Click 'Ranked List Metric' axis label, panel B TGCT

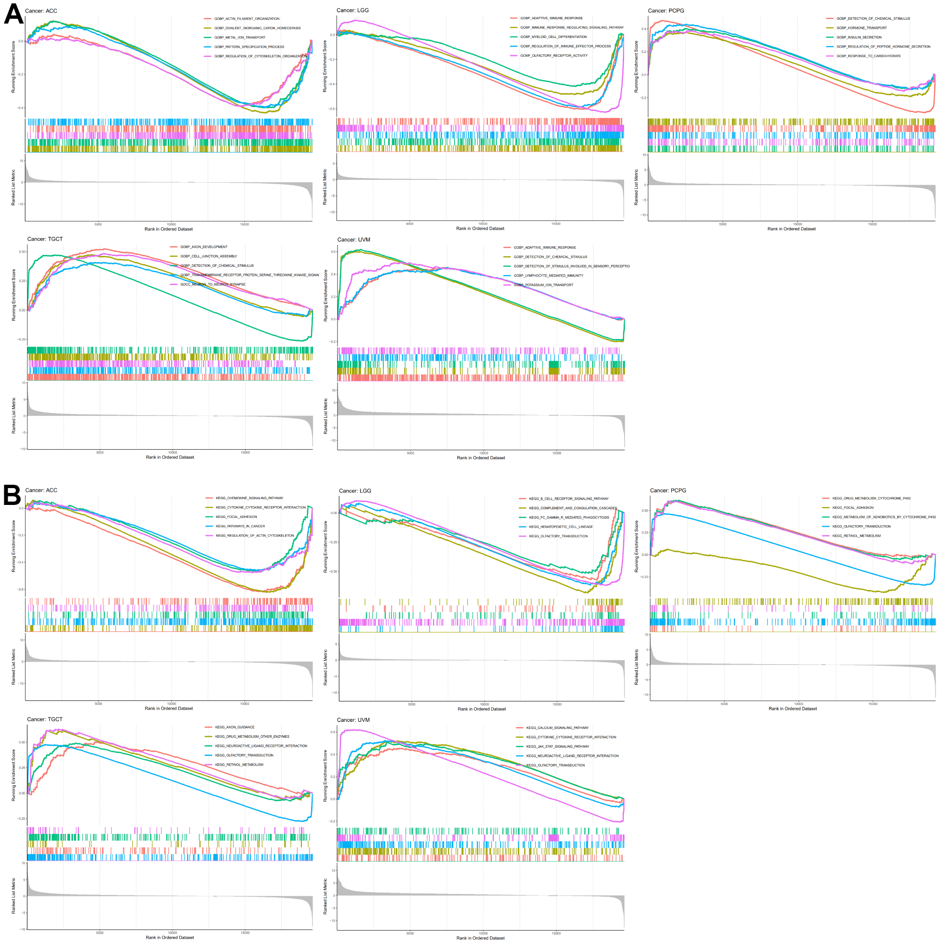(13, 896)
